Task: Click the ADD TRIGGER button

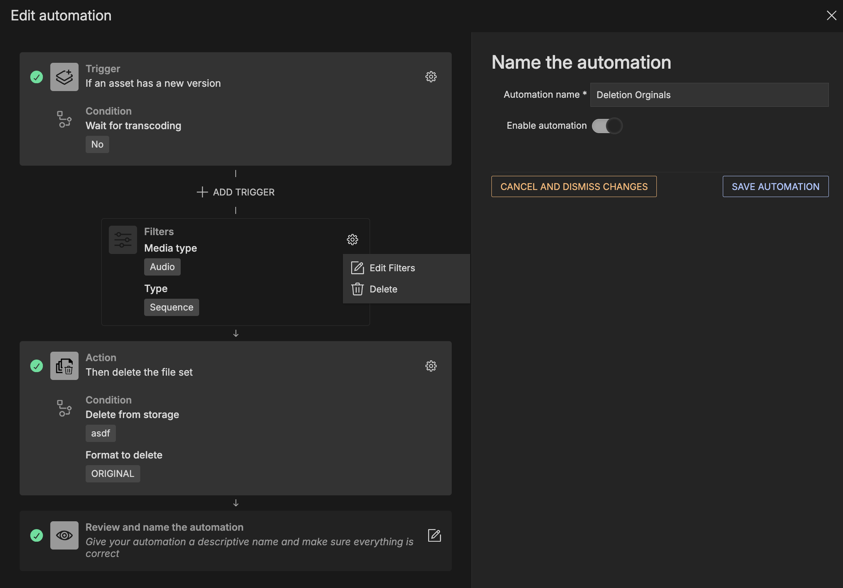Action: [x=236, y=192]
